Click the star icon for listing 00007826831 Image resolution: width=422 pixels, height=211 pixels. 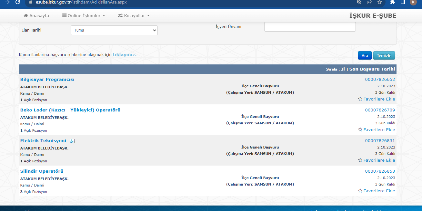[360, 160]
